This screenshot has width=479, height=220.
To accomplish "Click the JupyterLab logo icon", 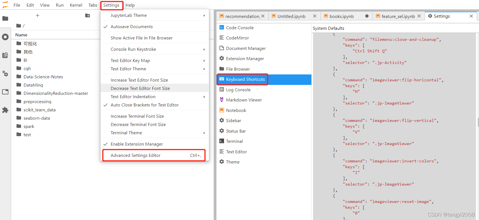I will point(5,5).
